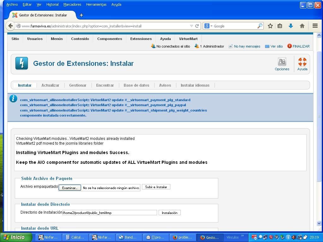323x242 pixels.
Task: Open the Contenido admin menu
Action: [x=80, y=39]
